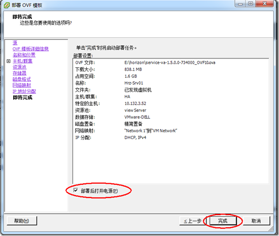Go to the 存储器 step
Image resolution: width=279 pixels, height=236 pixels.
[19, 73]
